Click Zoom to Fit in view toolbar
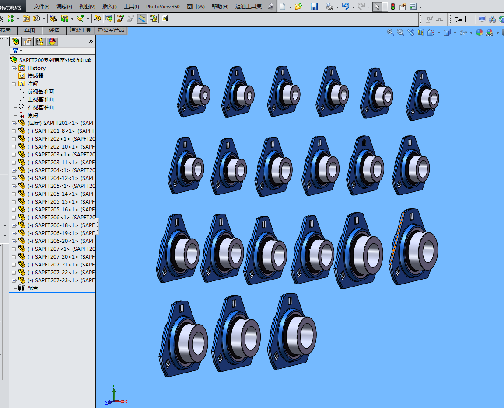This screenshot has width=504, height=408. (391, 32)
